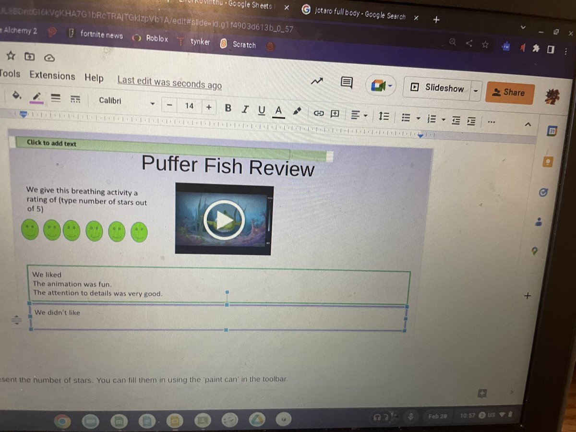Toggle the bulleted list icon
Screen dimensions: 576x432
point(406,118)
